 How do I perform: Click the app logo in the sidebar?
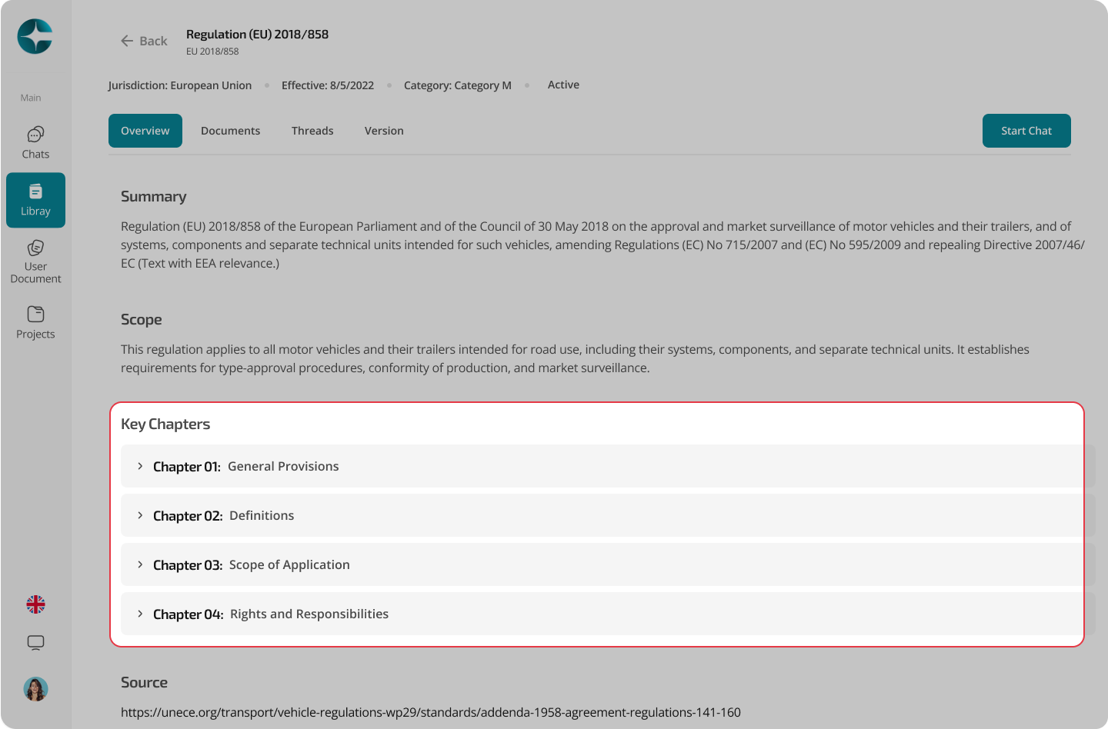pos(35,36)
